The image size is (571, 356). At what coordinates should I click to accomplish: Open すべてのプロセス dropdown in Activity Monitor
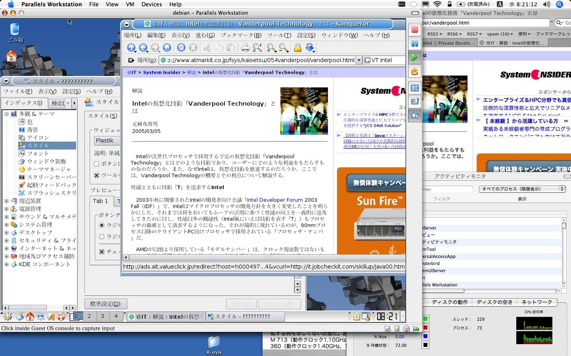pyautogui.click(x=522, y=189)
